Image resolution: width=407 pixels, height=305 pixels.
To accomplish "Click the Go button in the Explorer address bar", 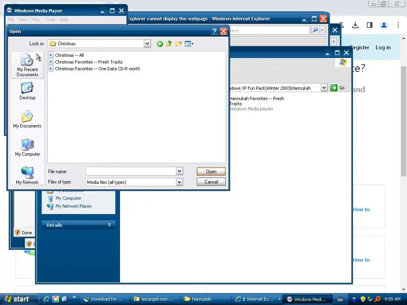I will [x=337, y=88].
